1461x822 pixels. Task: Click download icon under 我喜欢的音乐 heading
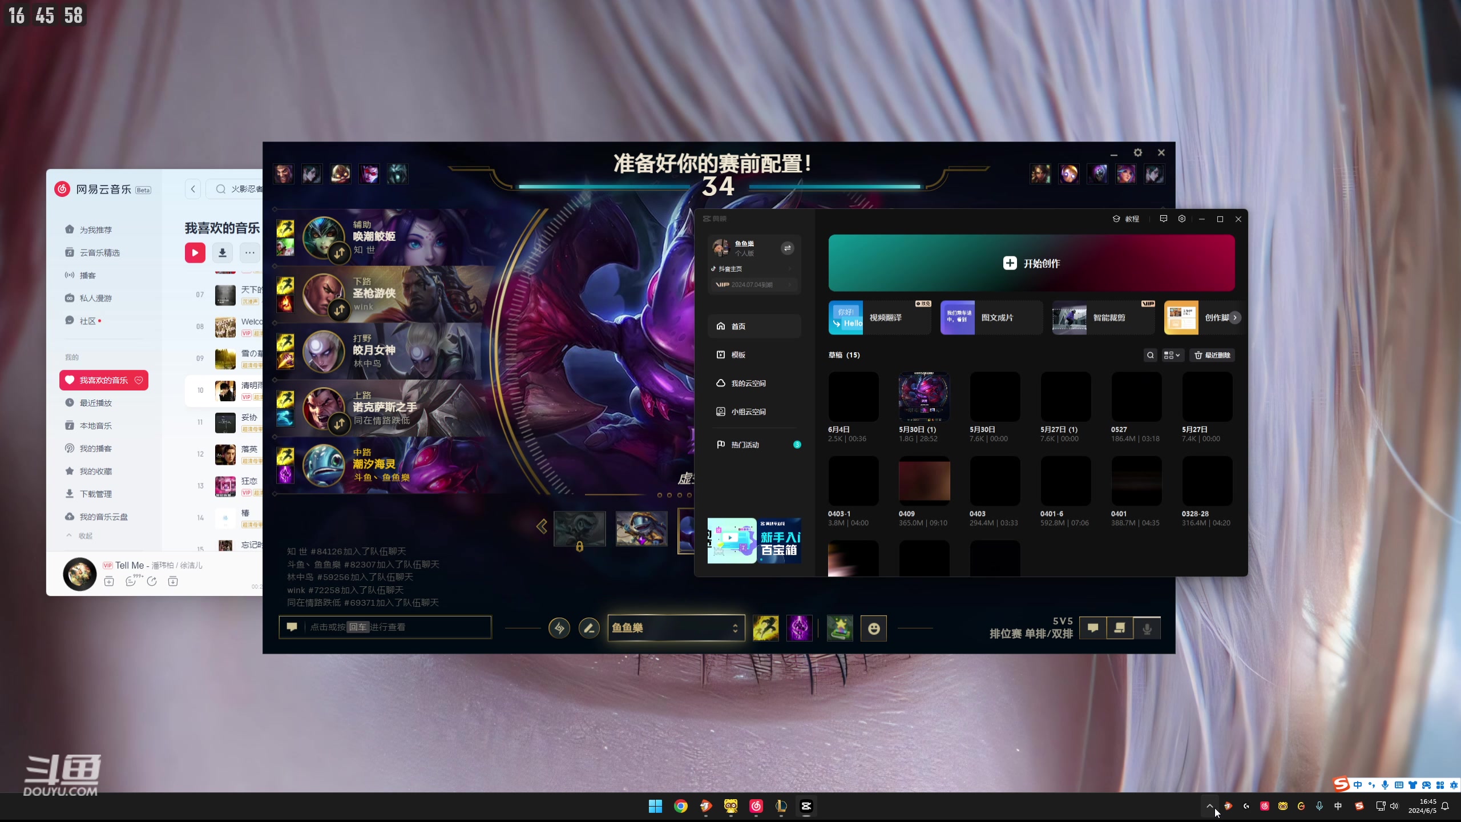[223, 252]
